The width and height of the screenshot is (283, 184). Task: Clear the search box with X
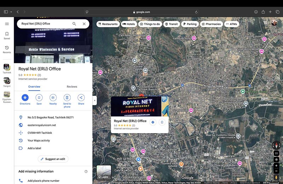(x=84, y=24)
